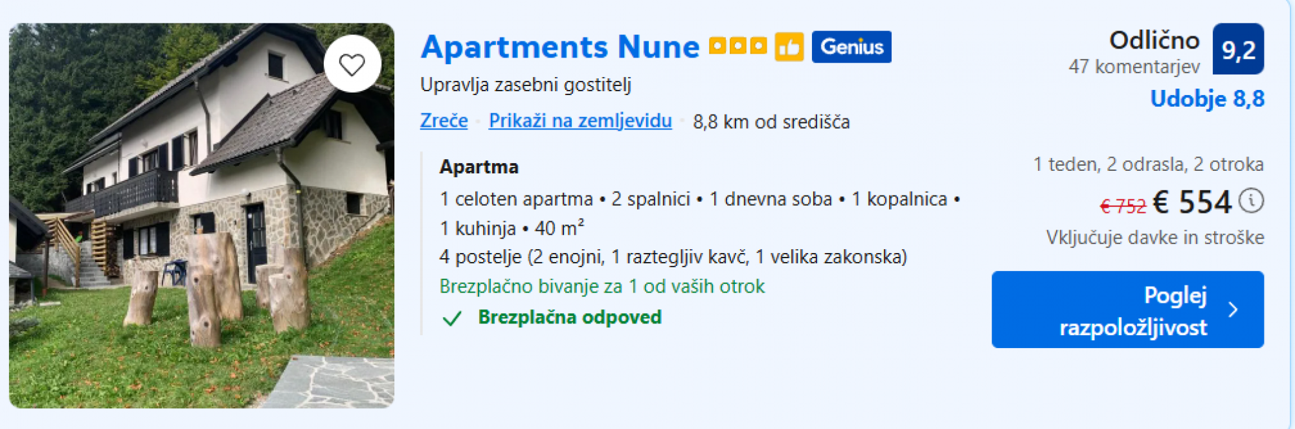The width and height of the screenshot is (1295, 429).
Task: Click the green checkmark by Brezplačna odpoved
Action: pyautogui.click(x=451, y=318)
